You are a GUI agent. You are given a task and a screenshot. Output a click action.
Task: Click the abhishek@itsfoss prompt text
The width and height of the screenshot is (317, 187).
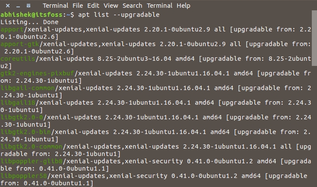[31, 15]
